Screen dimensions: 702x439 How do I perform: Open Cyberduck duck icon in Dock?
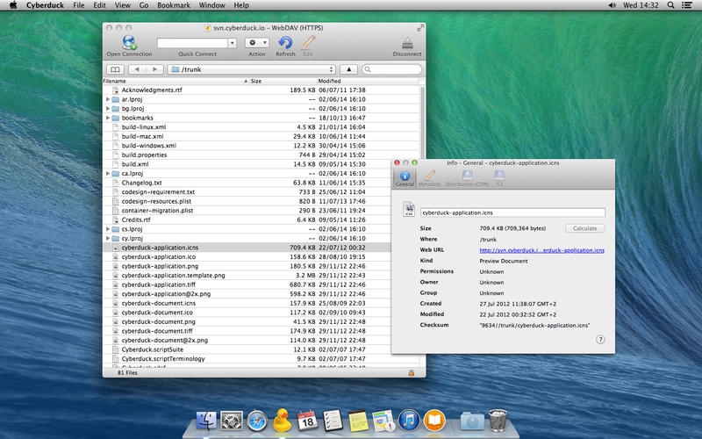282,421
